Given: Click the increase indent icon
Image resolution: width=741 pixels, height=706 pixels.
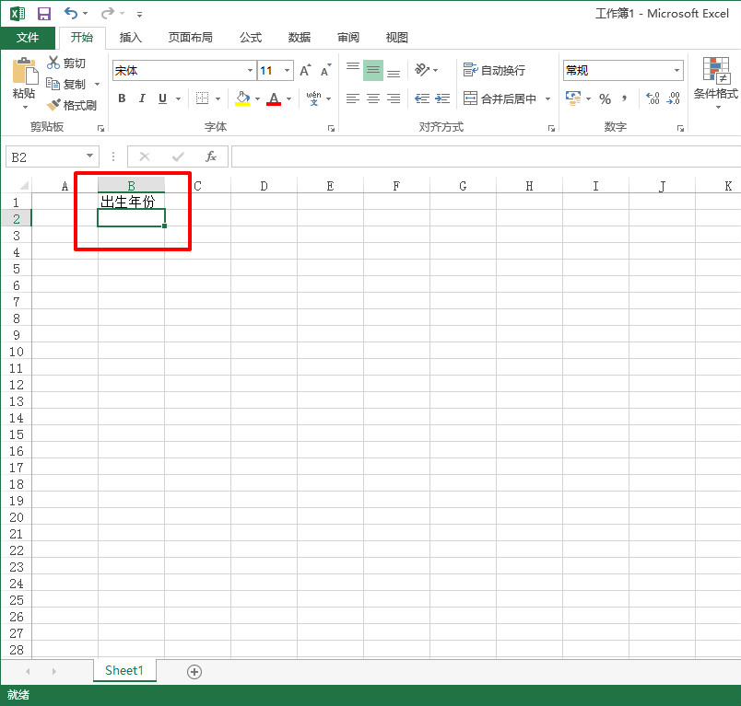Looking at the screenshot, I should pos(442,98).
